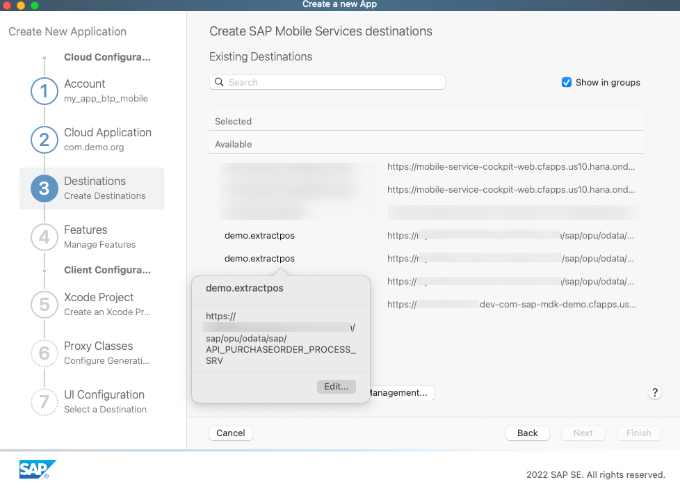Click the magnifier icon in the search field
Screen dimensions: 680x489
[220, 82]
